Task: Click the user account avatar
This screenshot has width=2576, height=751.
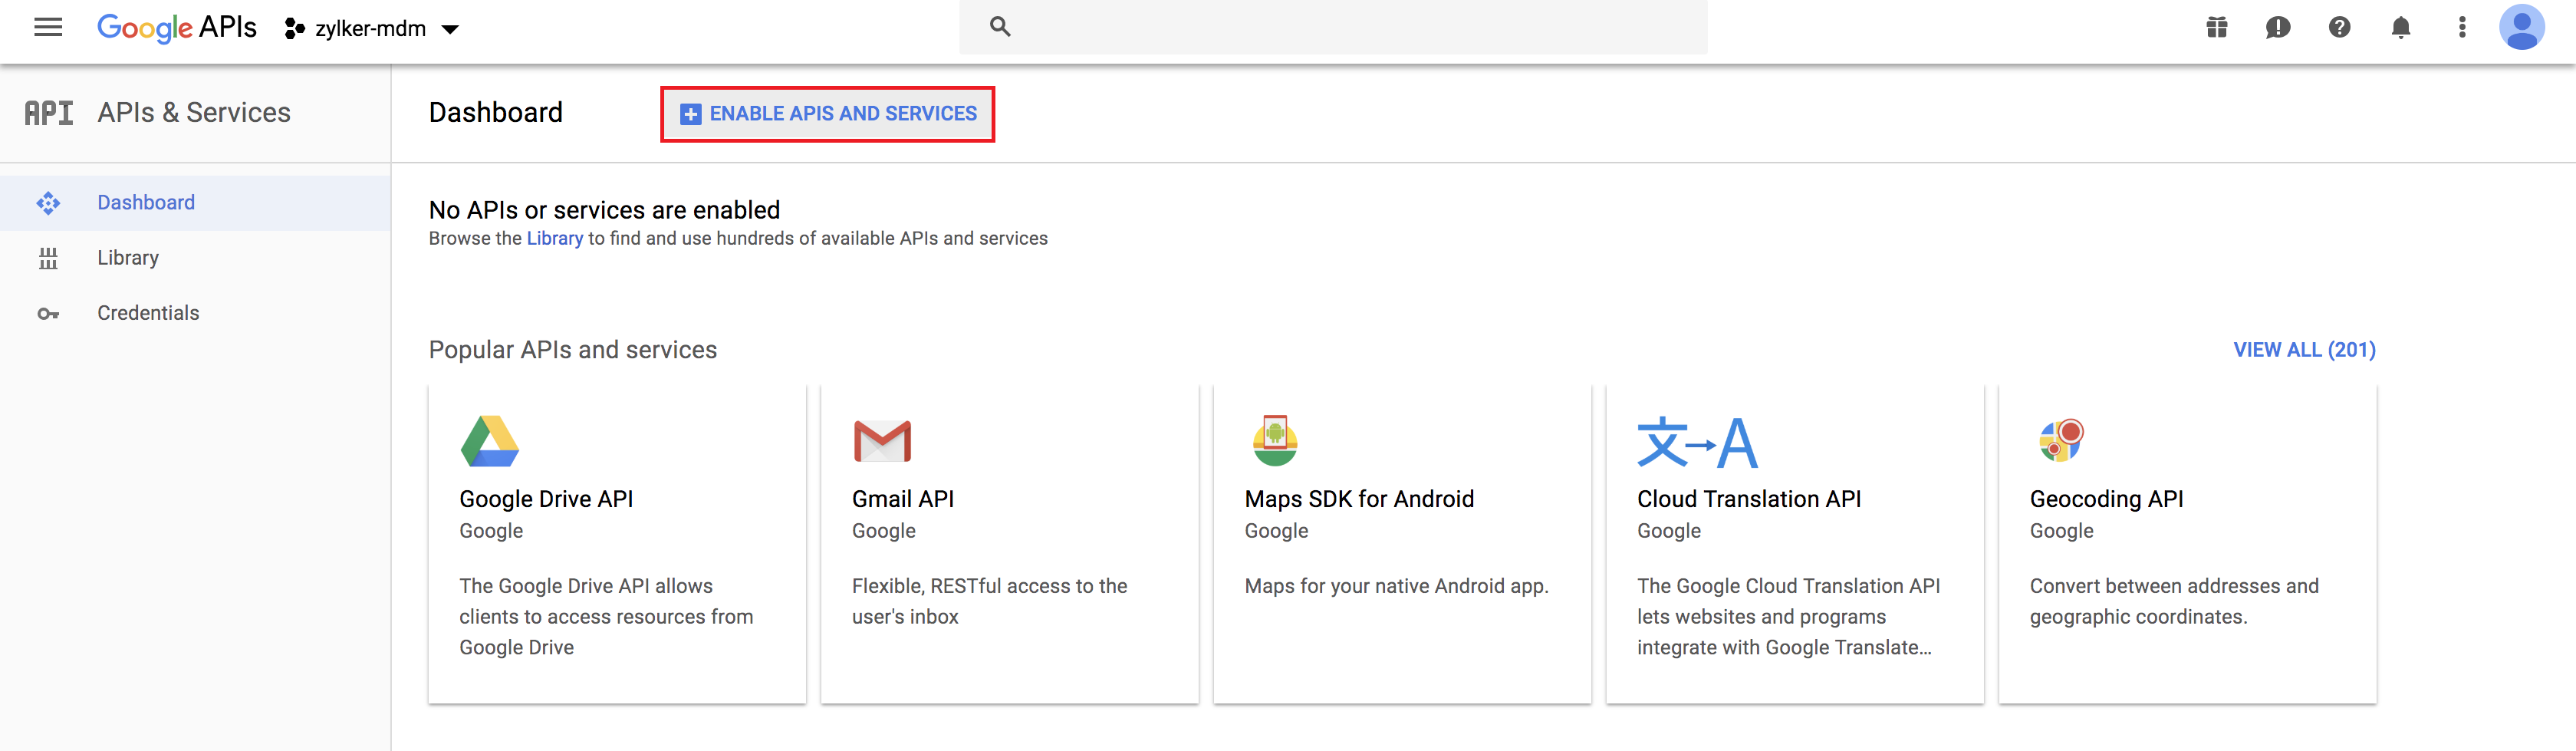Action: click(2522, 28)
